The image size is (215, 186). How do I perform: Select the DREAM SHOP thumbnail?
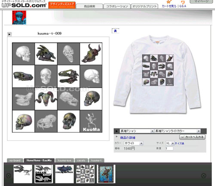tap(43, 174)
